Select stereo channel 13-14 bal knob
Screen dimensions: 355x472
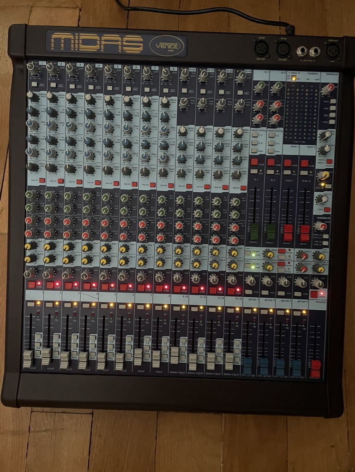click(214, 279)
